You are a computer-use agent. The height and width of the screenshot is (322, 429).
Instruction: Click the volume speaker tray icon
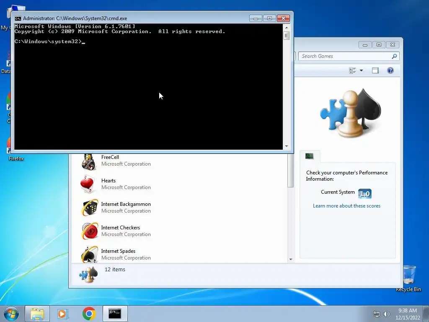click(386, 314)
